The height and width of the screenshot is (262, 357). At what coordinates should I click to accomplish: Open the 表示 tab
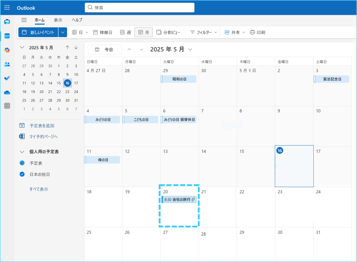coord(58,20)
